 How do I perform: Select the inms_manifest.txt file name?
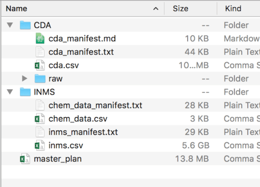click(83, 132)
